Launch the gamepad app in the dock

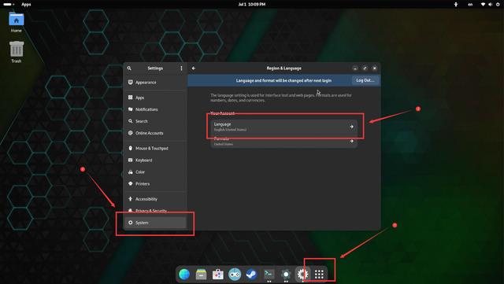(x=235, y=275)
